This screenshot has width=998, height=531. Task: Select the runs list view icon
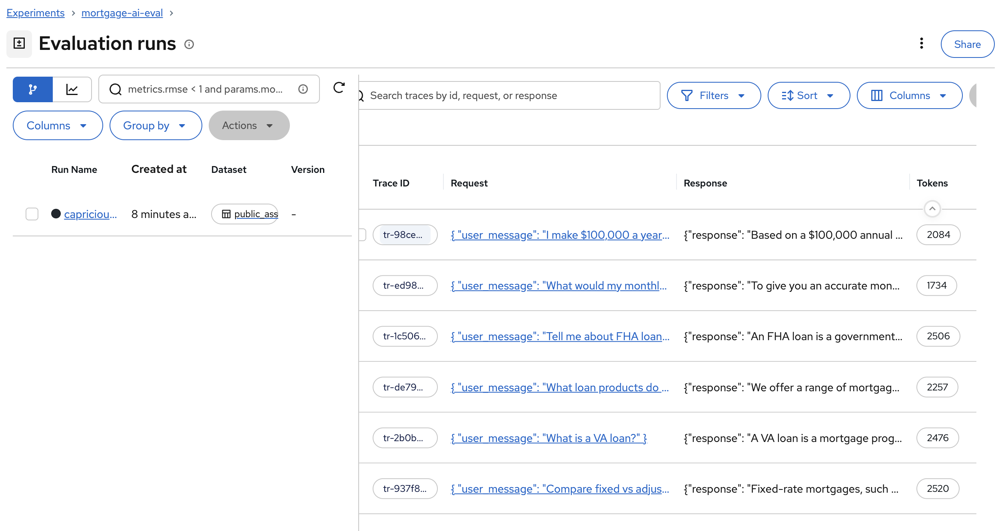[33, 89]
